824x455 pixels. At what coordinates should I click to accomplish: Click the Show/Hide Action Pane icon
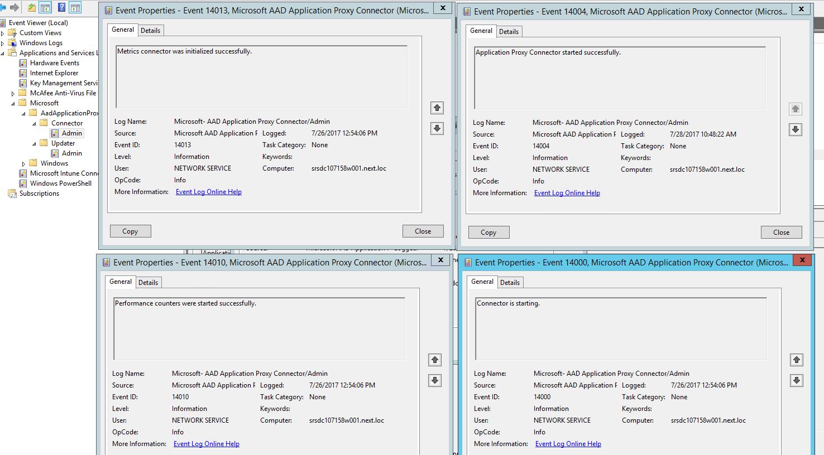(75, 7)
